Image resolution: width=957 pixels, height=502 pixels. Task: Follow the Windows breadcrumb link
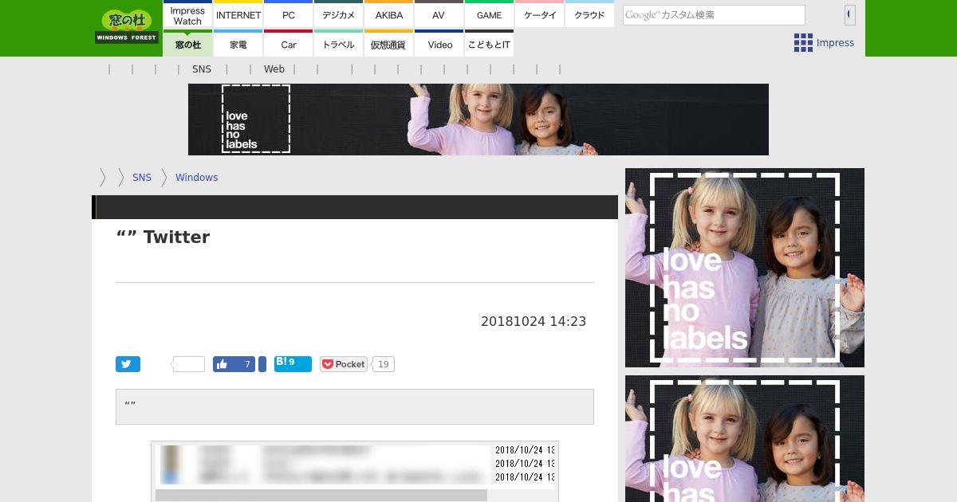tap(197, 178)
